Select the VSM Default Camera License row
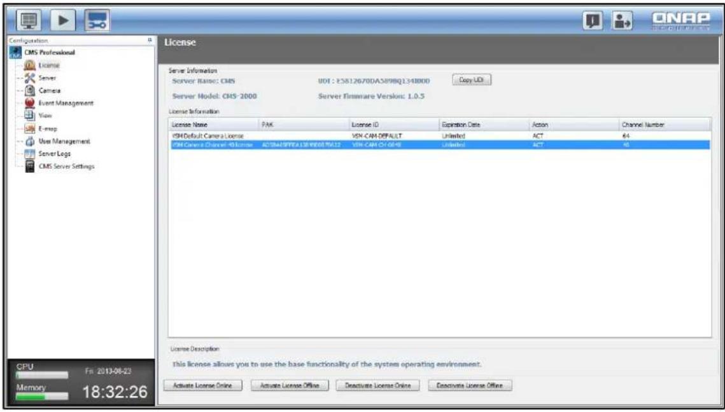This screenshot has height=412, width=725. coord(440,136)
